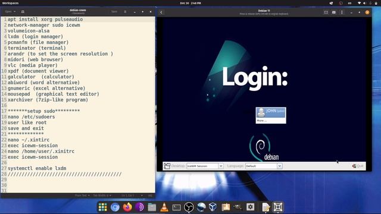Screen dimensions: 381x214
Task: Launch Chromium from the dock
Action: point(115,207)
